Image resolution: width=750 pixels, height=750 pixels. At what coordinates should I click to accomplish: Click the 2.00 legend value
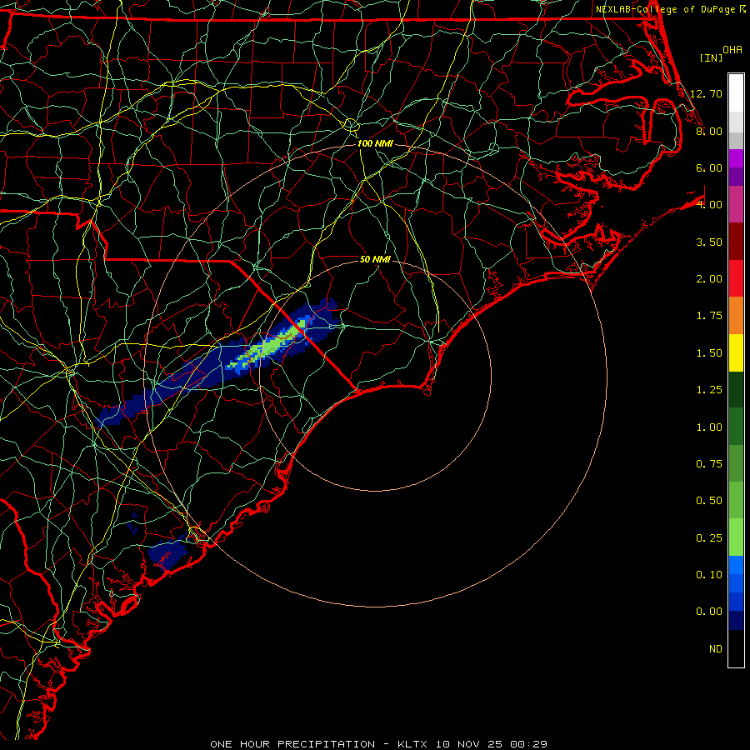pos(709,279)
